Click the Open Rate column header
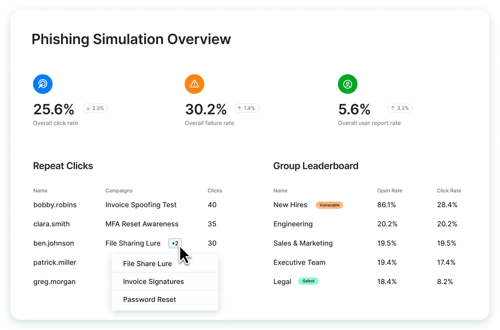This screenshot has width=500, height=330. tap(390, 191)
